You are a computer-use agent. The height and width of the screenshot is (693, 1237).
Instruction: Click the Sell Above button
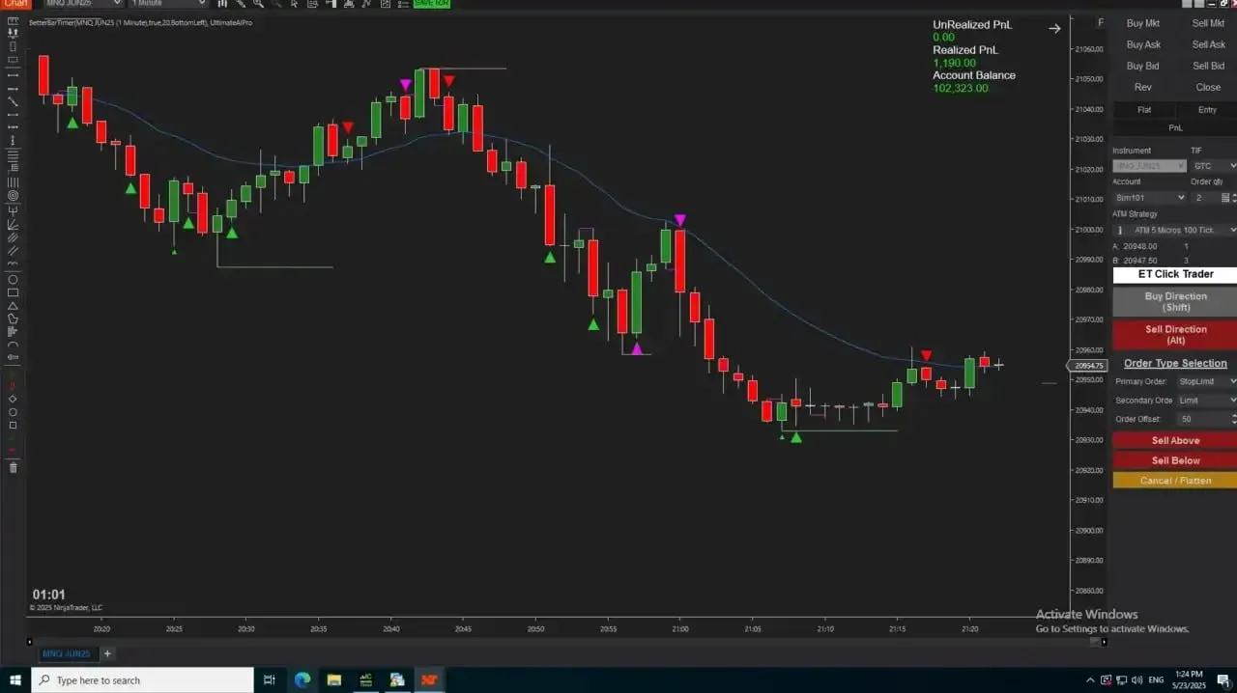pos(1174,440)
